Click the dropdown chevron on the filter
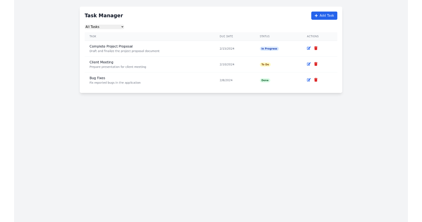Screen dimensions: 422x222 pos(122,27)
